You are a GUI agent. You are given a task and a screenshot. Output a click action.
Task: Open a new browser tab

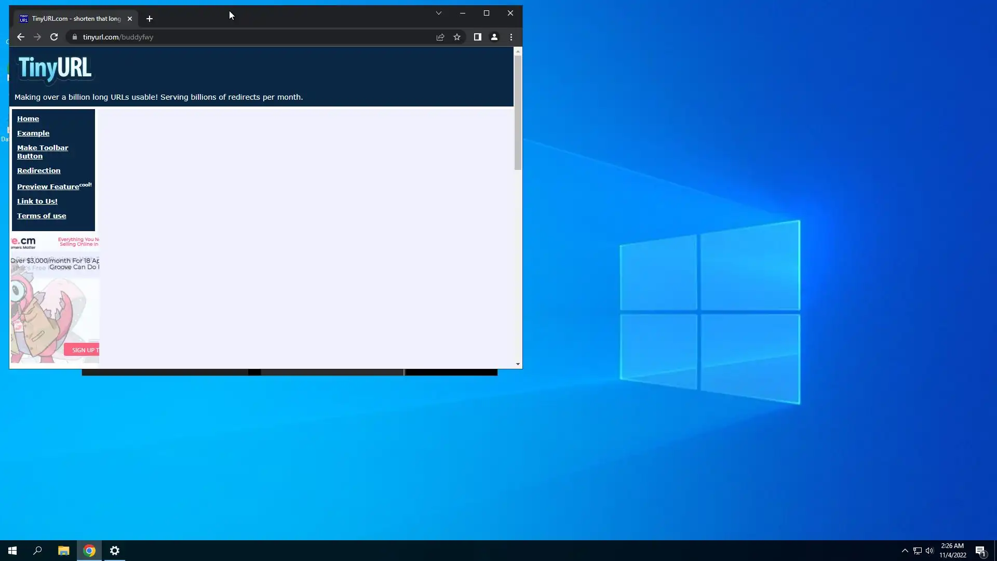tap(150, 19)
